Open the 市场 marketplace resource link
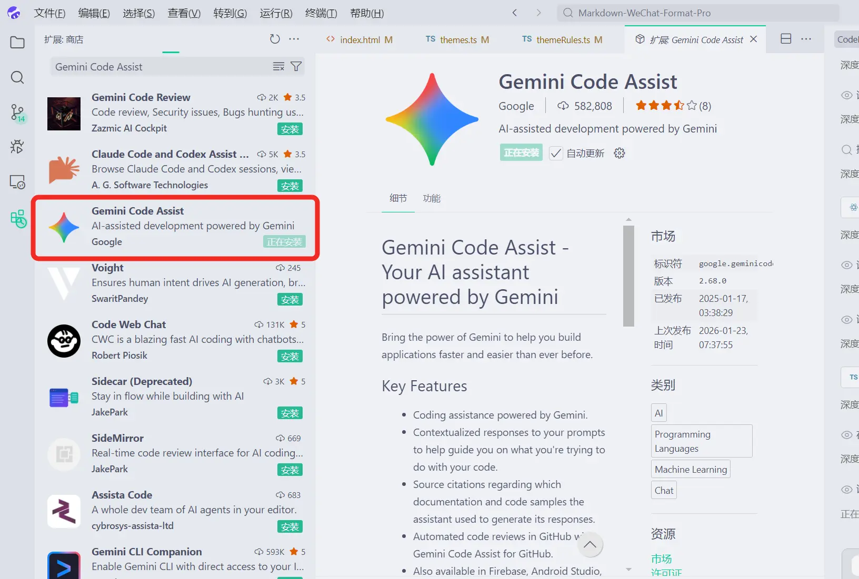Screen dimensions: 859x579 click(663, 558)
